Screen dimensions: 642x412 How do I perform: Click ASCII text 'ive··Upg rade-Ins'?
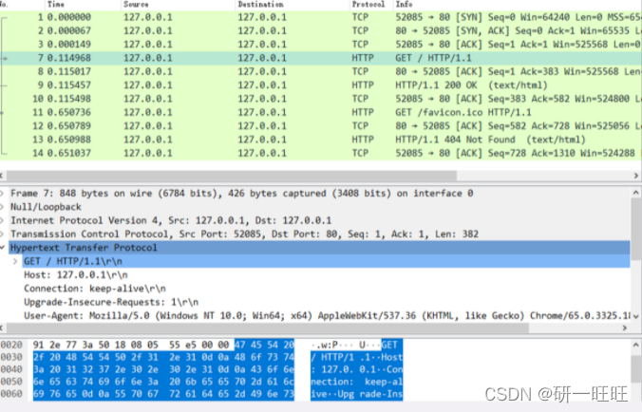[357, 394]
